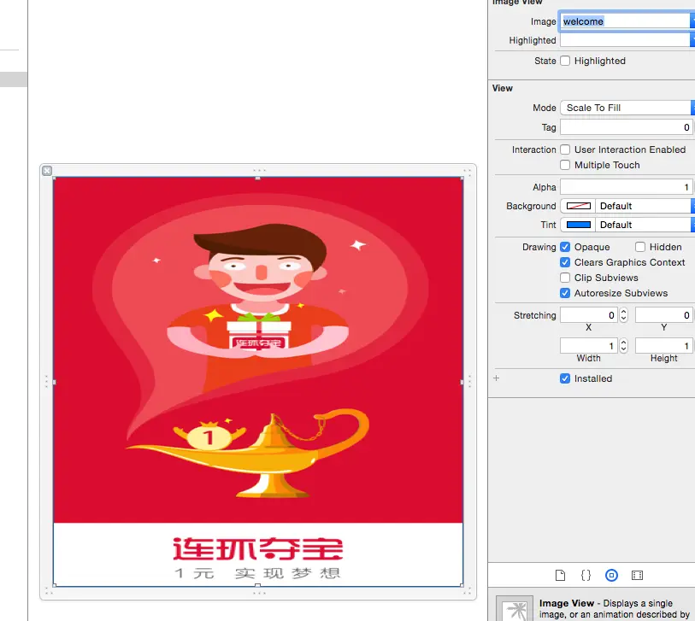This screenshot has width=695, height=621.
Task: Click the Stretching Y field
Action: pyautogui.click(x=663, y=315)
